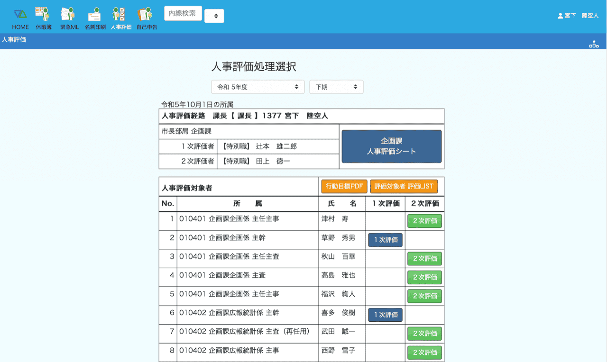Expand the 令和 5年度 year dropdown
Image resolution: width=607 pixels, height=362 pixels.
pyautogui.click(x=258, y=87)
